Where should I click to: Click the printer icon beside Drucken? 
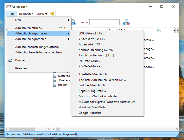10,60
